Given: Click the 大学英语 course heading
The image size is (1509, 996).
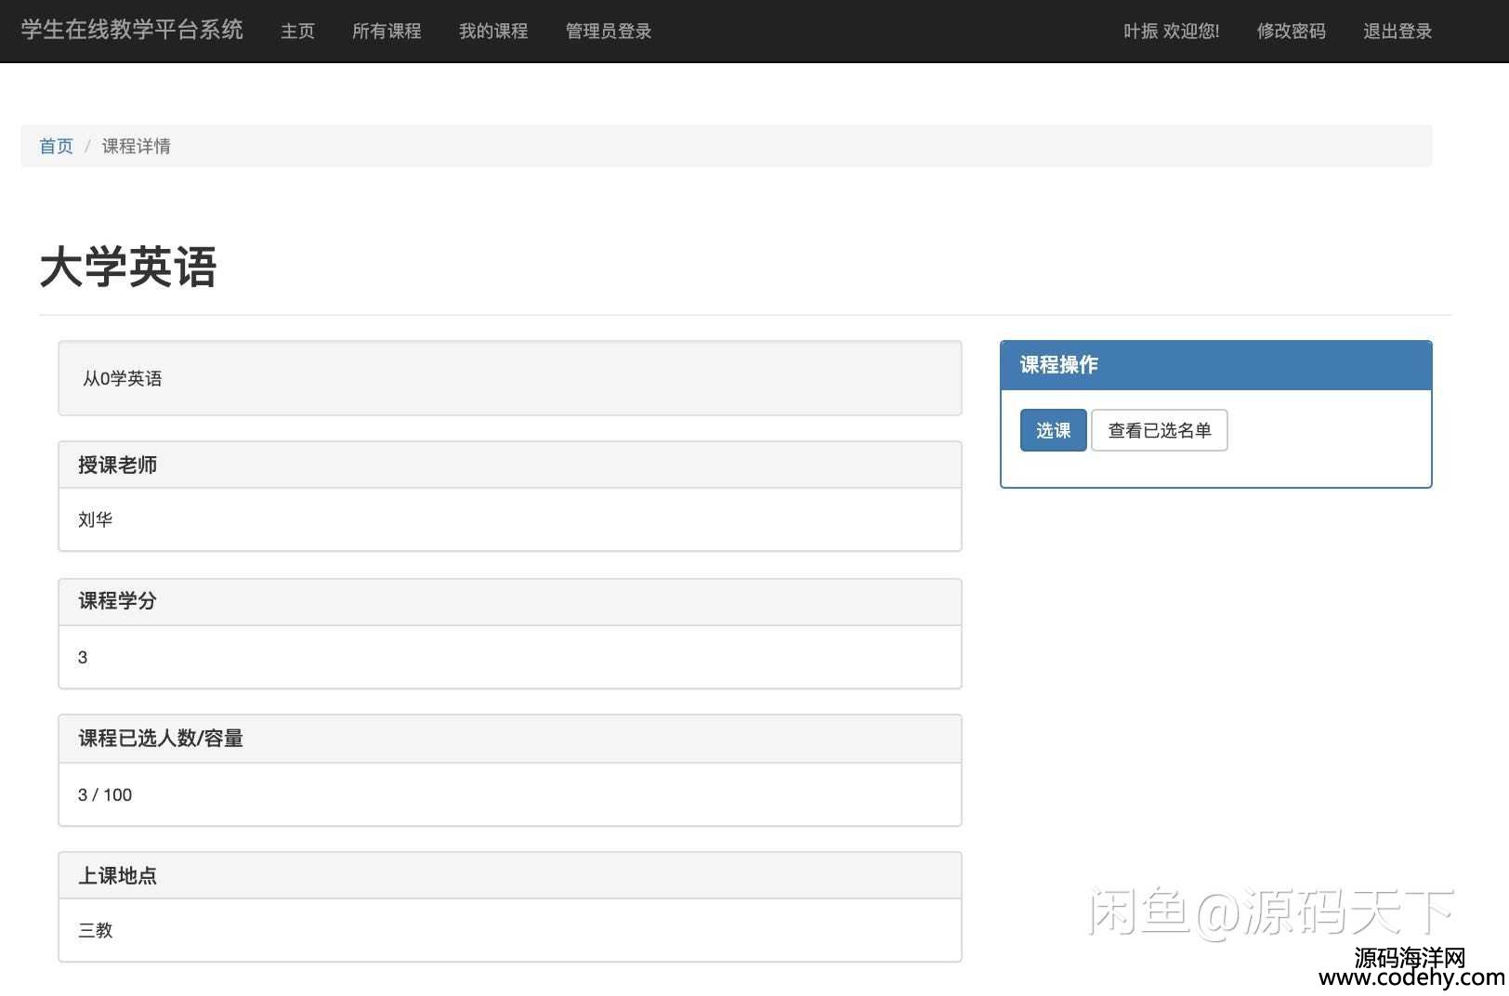Looking at the screenshot, I should pyautogui.click(x=128, y=268).
